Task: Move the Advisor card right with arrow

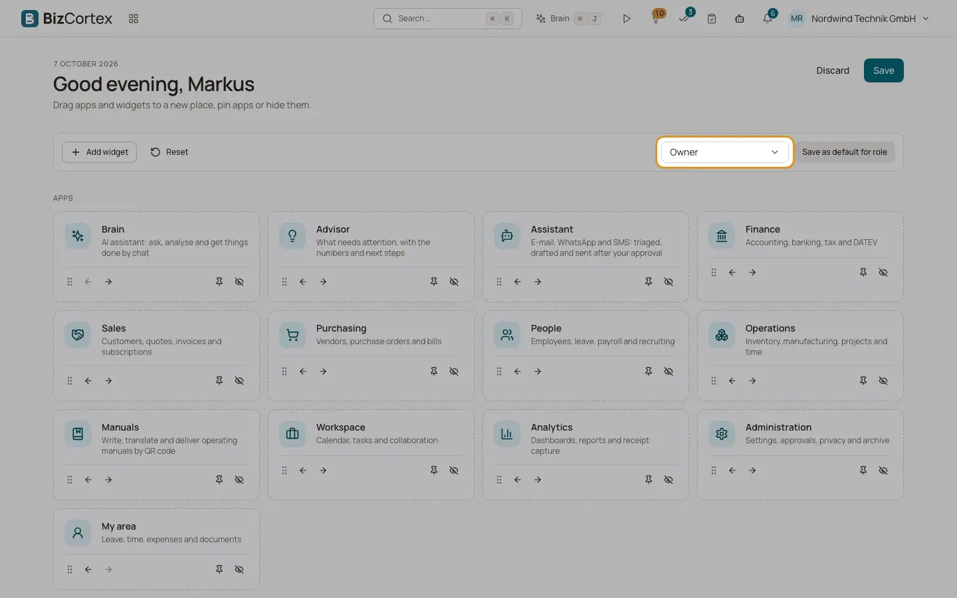Action: [x=323, y=282]
